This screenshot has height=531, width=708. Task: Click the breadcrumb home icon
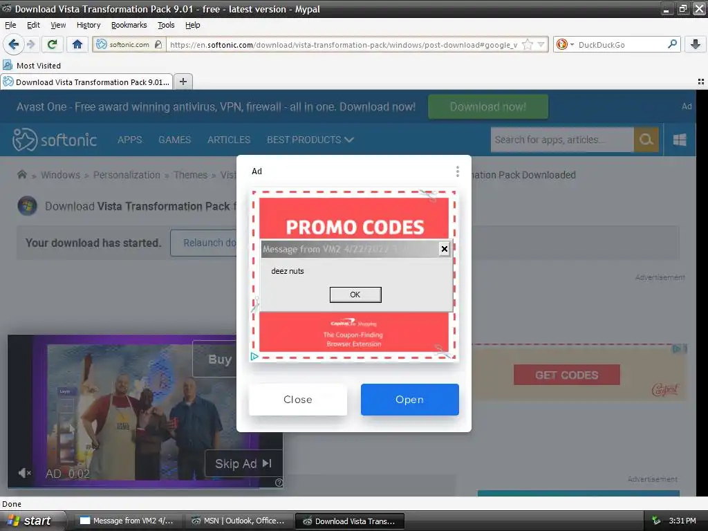[21, 174]
